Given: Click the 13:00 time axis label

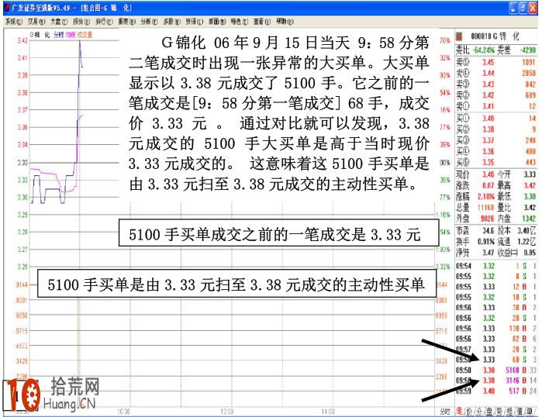Looking at the screenshot, I should (x=226, y=412).
